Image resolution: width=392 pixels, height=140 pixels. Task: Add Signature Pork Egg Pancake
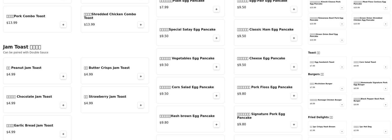tap(294, 125)
